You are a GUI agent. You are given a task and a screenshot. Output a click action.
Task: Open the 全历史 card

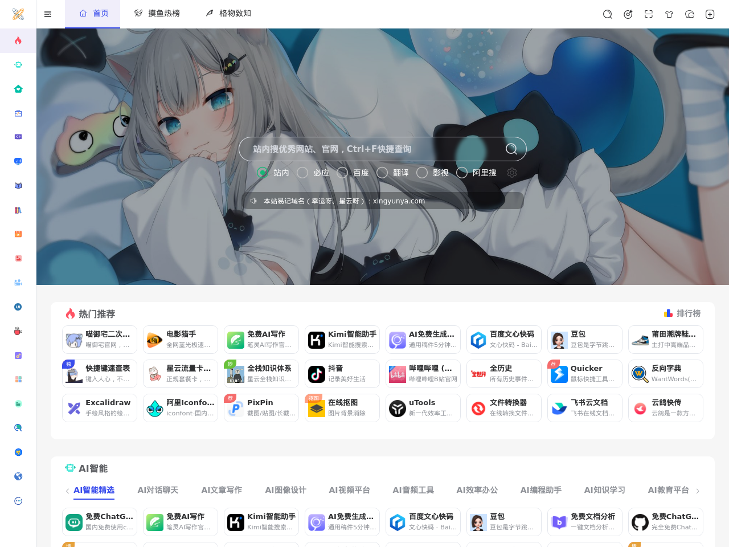click(x=504, y=374)
